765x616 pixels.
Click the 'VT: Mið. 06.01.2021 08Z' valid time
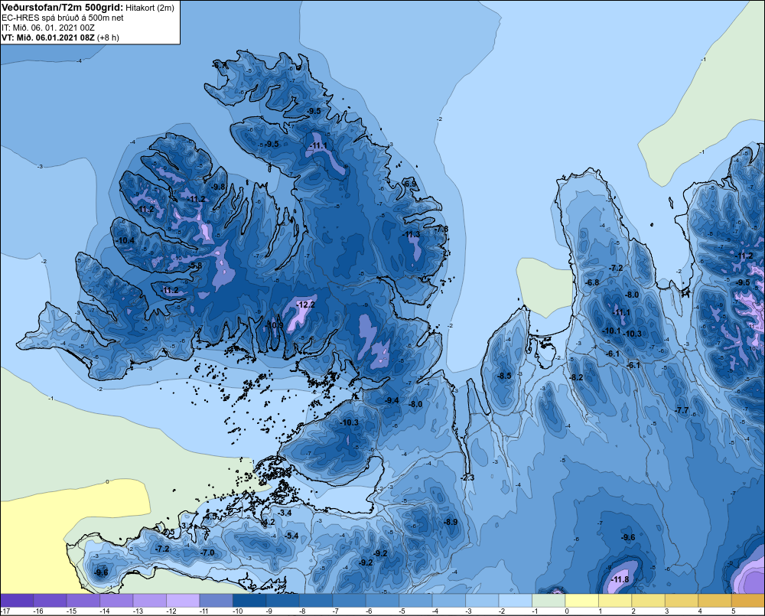pyautogui.click(x=47, y=37)
